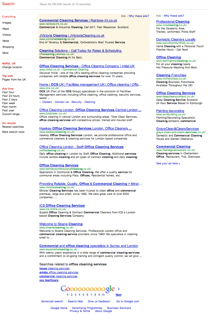Open aquamark Commercial and office cleaning result
Image resolution: width=208 pixels, height=315 pixels.
[89, 246]
